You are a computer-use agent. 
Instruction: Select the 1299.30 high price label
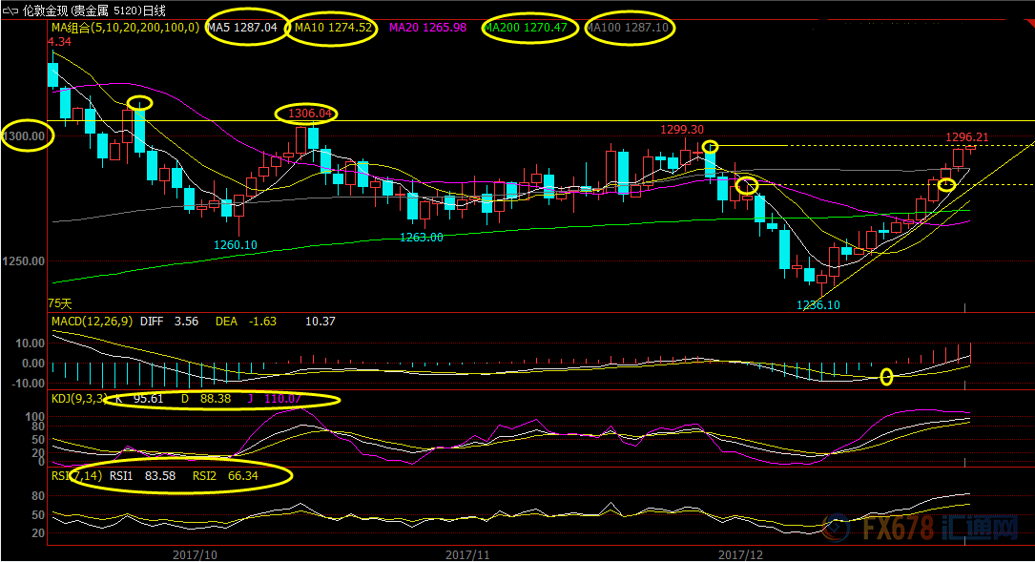(x=682, y=130)
